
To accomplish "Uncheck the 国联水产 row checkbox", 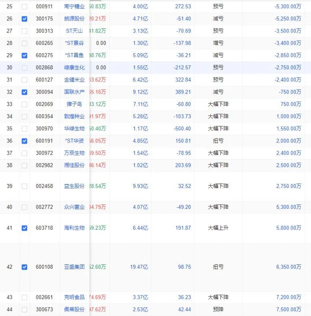I will click(x=24, y=92).
